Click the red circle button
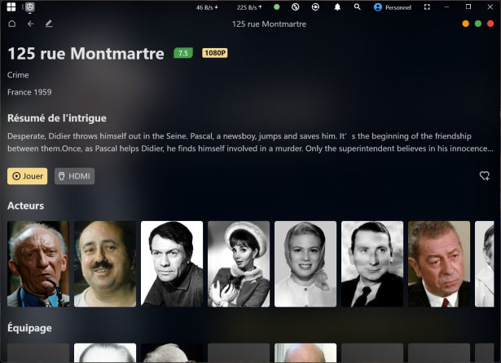Viewport: 501px width, 363px height. (x=490, y=24)
